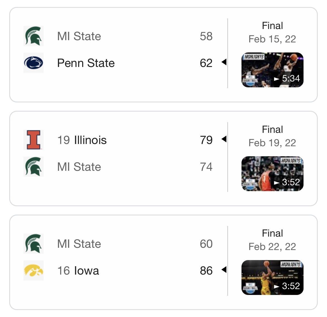
Task: Open the 16 Iowa team name
Action: [x=78, y=271]
